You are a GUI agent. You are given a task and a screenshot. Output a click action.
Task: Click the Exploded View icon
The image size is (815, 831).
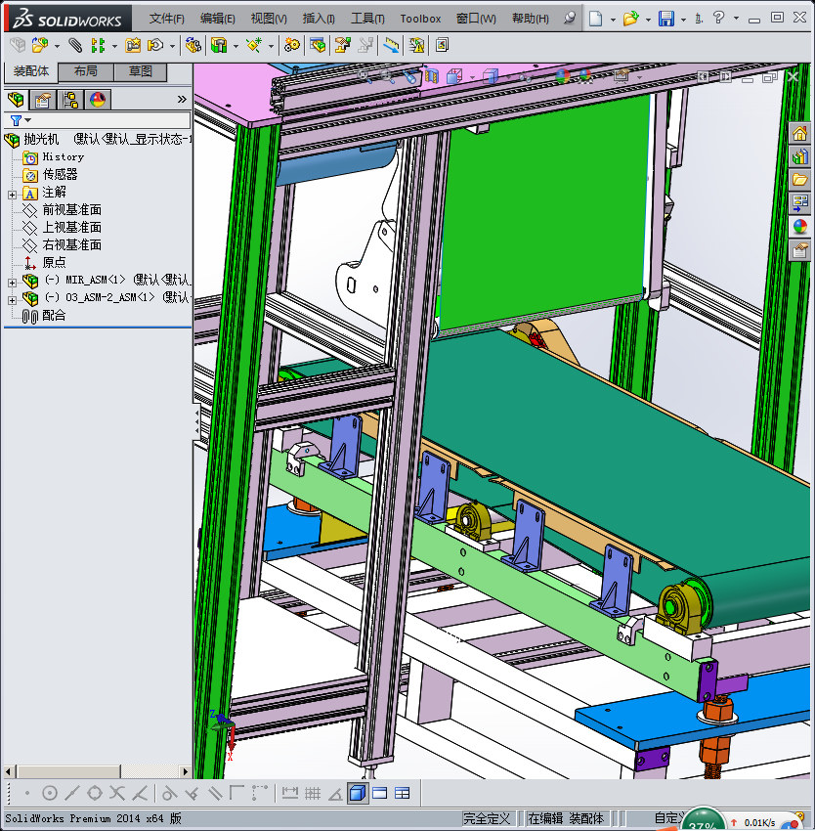(343, 46)
